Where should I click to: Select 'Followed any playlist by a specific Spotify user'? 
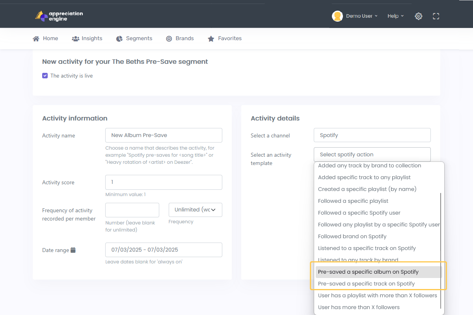pyautogui.click(x=378, y=225)
